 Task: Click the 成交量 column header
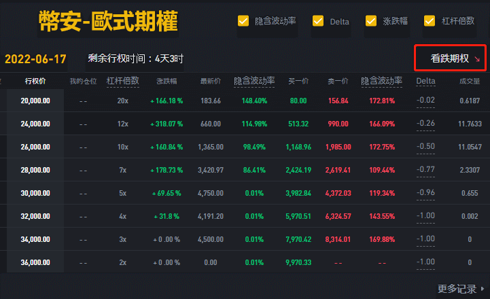click(x=470, y=82)
